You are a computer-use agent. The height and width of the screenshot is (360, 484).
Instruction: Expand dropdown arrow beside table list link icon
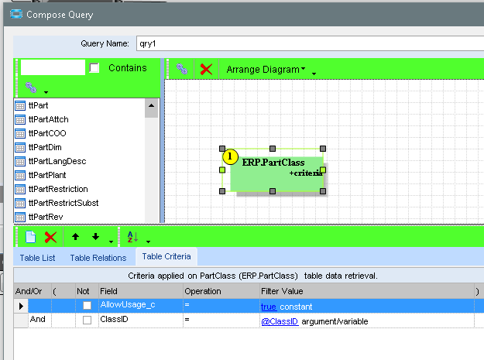coord(46,92)
